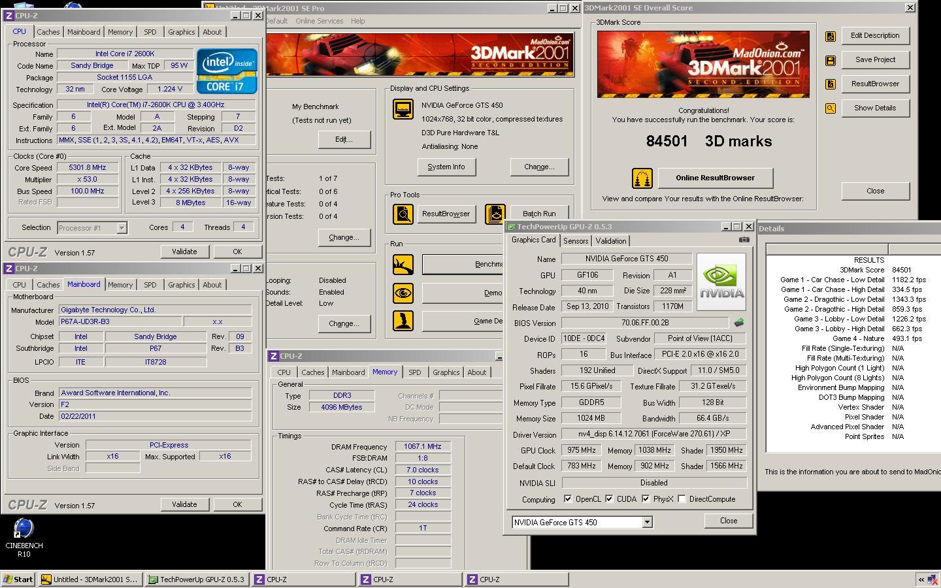
Task: Click the Show Details magnifier icon
Action: 831,108
